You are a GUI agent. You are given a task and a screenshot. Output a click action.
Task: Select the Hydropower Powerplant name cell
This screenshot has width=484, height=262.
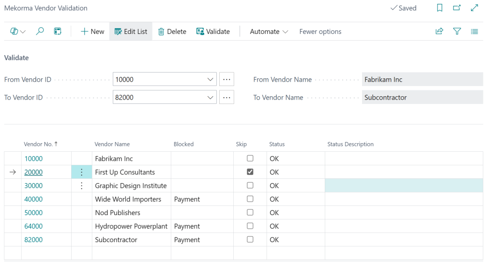pyautogui.click(x=132, y=226)
